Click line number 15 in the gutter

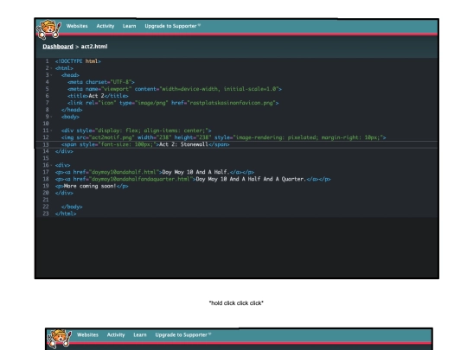46,158
